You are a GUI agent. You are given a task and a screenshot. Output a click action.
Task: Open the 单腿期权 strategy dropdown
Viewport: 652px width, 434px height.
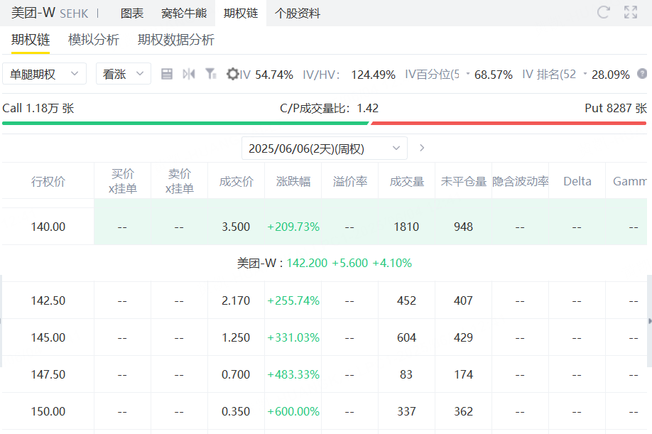click(45, 74)
